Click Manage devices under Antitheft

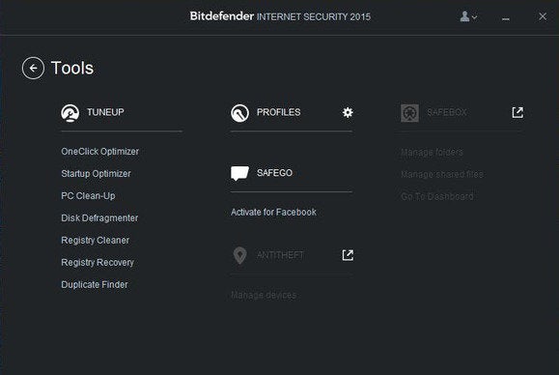[264, 295]
